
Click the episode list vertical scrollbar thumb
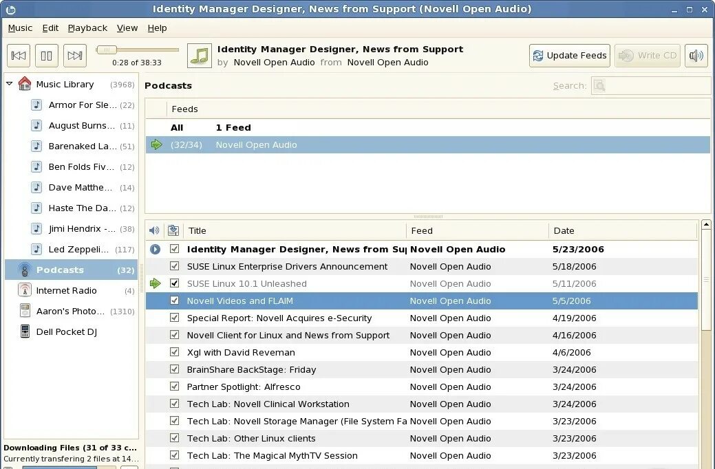(706, 281)
